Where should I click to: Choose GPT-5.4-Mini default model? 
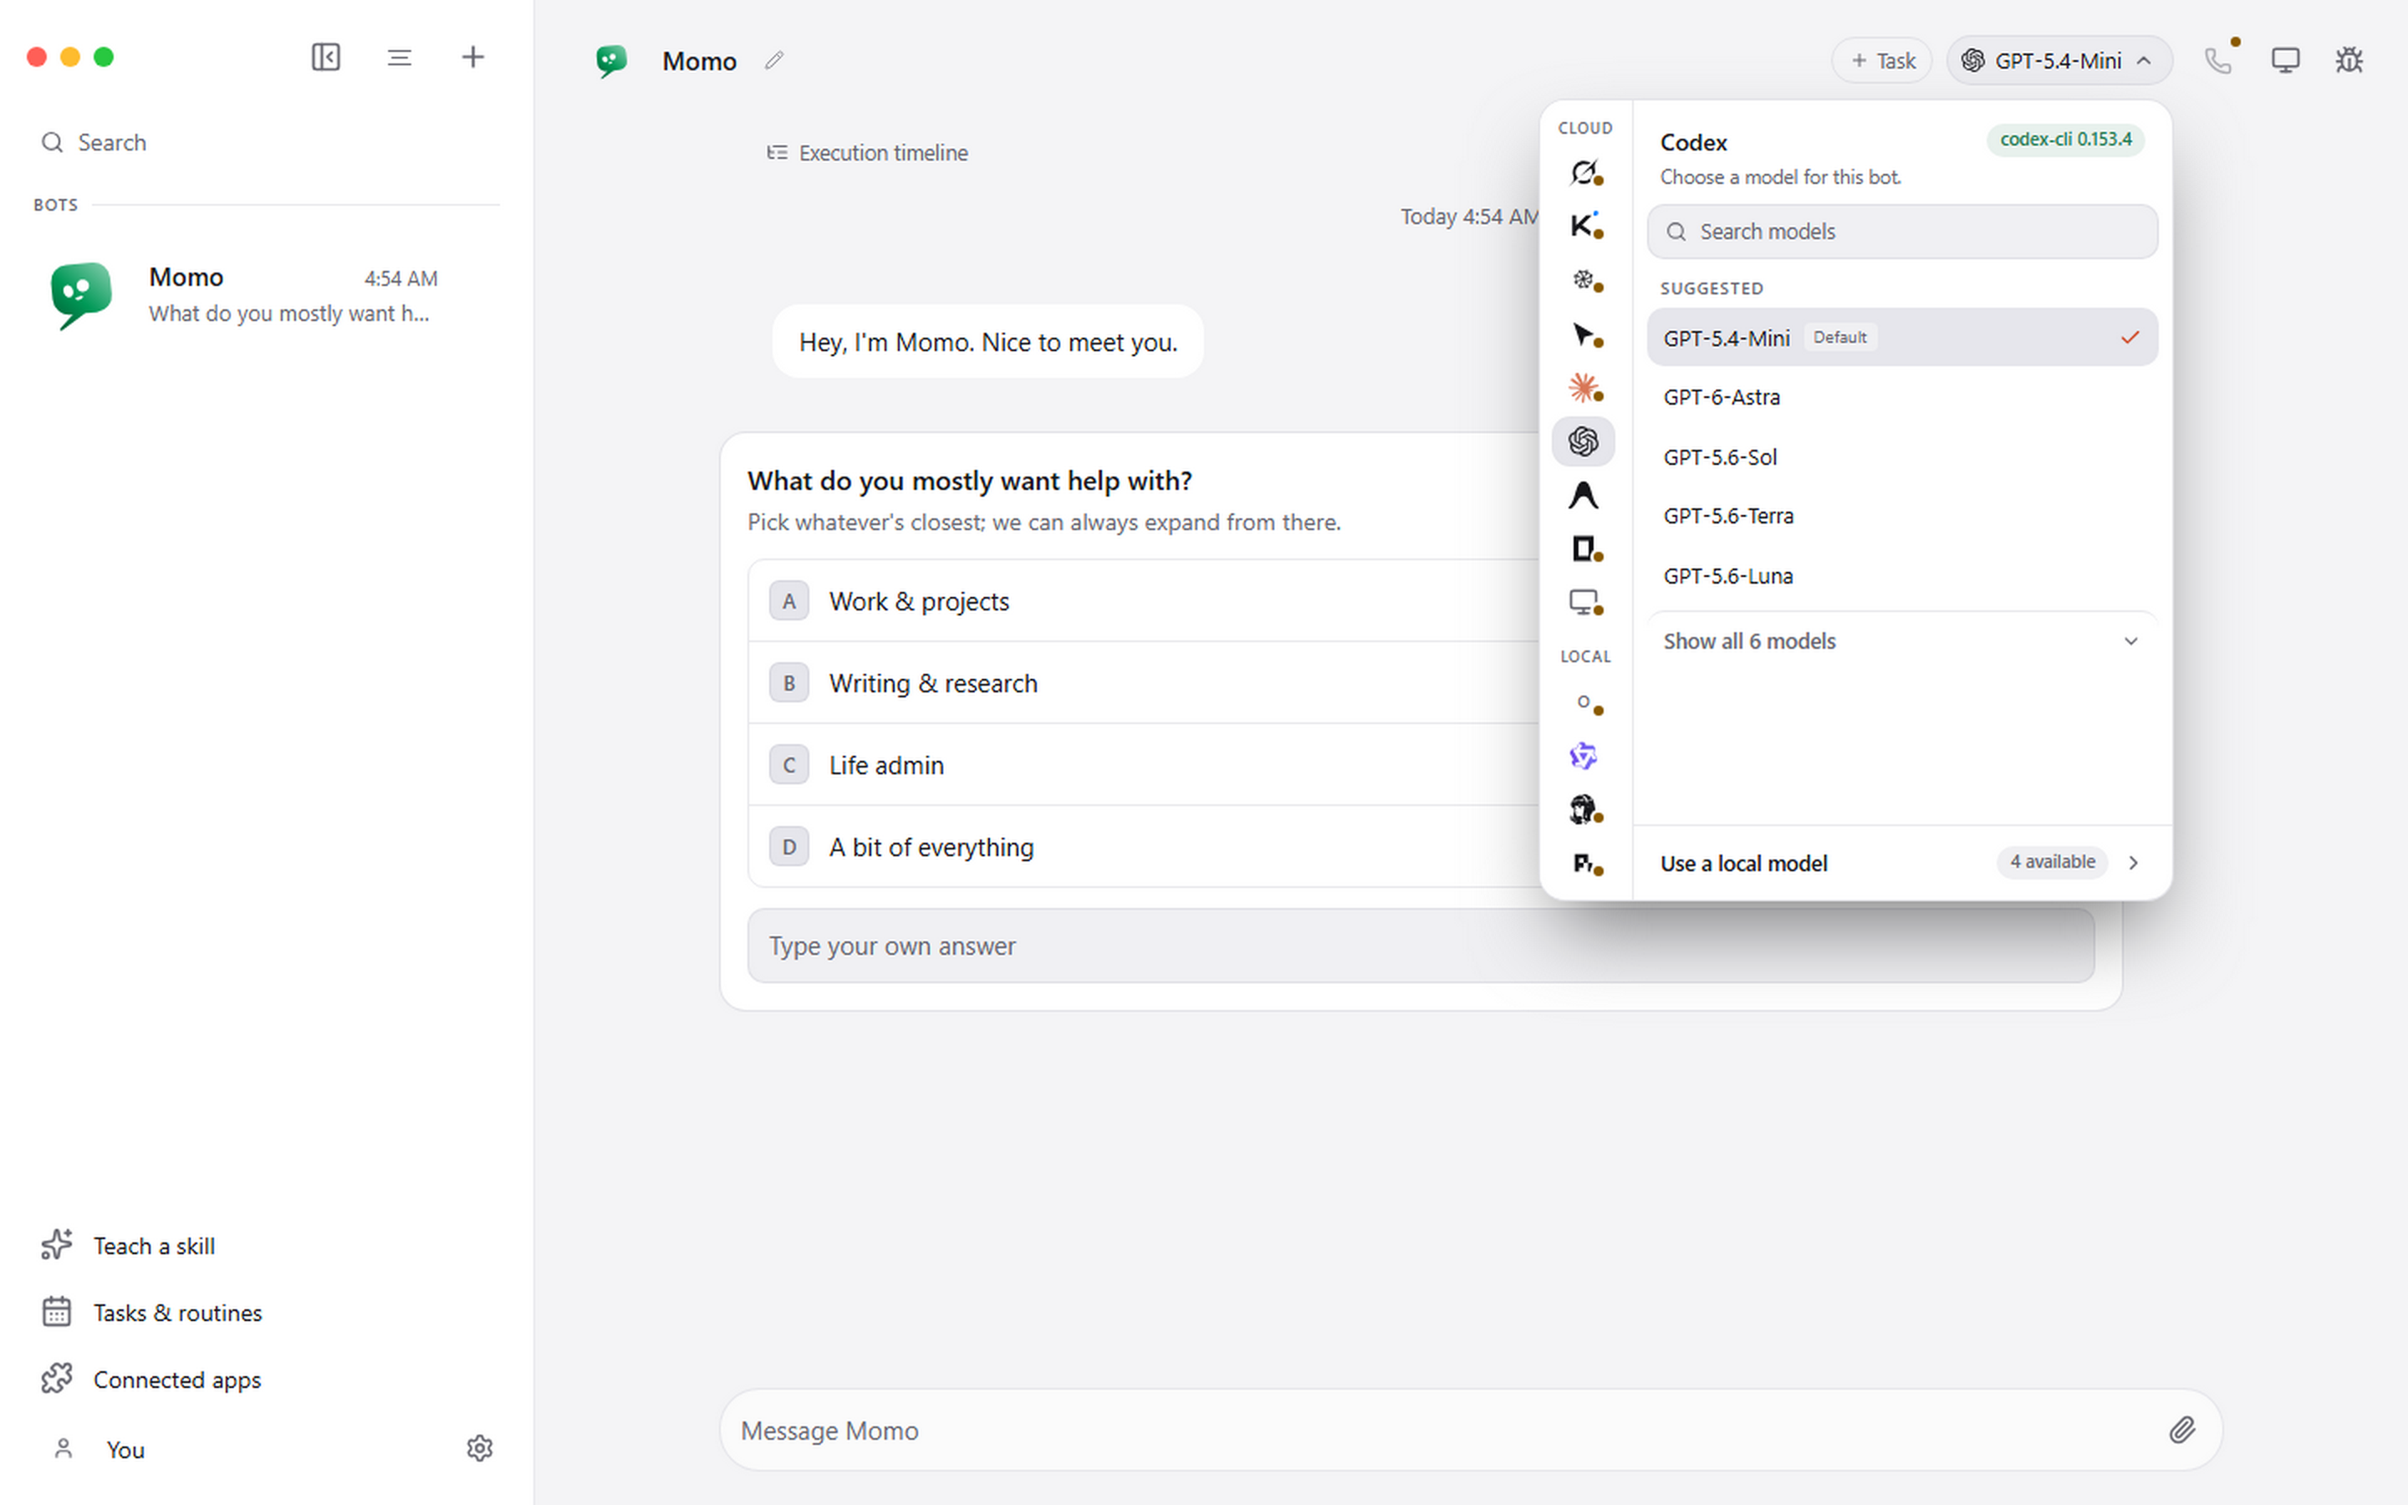tap(1901, 338)
